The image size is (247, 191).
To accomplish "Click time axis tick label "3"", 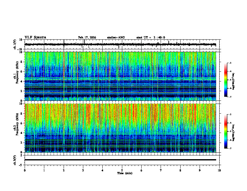I will coord(83,170).
